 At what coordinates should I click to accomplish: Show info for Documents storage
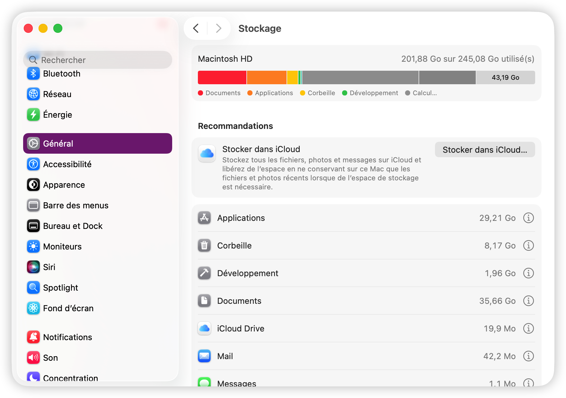tap(528, 301)
